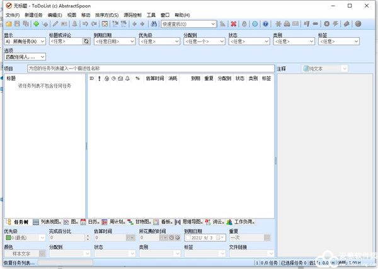
Task: Expand the 纯文本 comment format dropdown
Action: (x=324, y=67)
